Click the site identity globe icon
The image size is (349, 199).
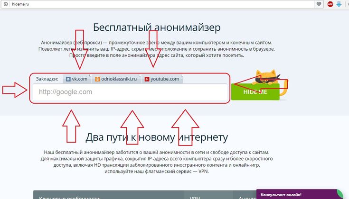pyautogui.click(x=4, y=4)
